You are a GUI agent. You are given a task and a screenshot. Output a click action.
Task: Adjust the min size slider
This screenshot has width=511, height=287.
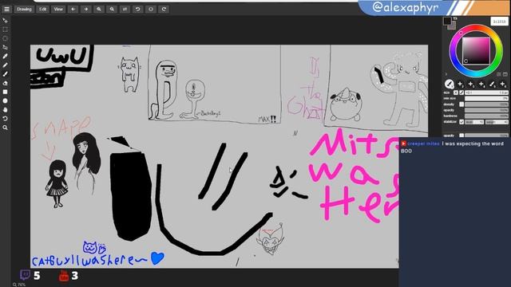(x=486, y=98)
